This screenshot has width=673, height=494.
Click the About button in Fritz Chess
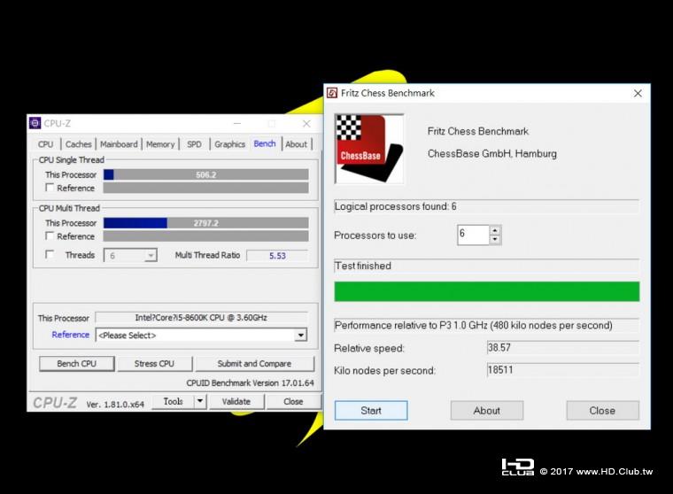487,410
